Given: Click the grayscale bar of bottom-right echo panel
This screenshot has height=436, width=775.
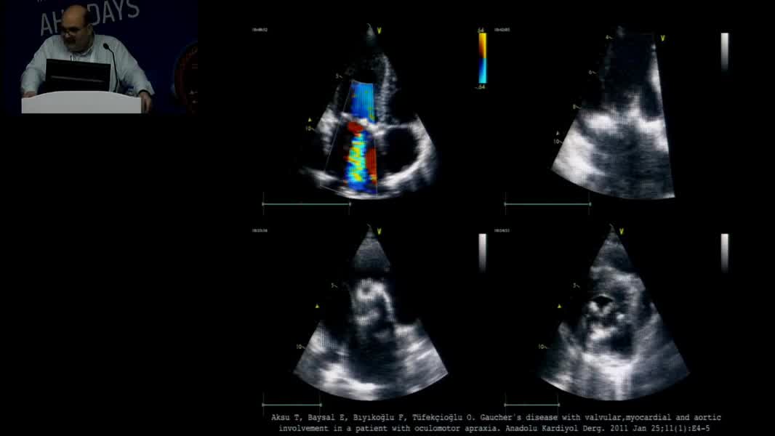Looking at the screenshot, I should coord(724,252).
